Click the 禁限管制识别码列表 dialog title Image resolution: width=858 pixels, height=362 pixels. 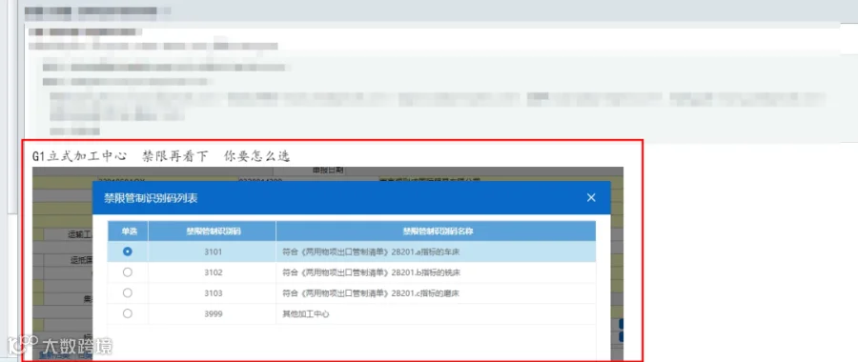tap(151, 198)
